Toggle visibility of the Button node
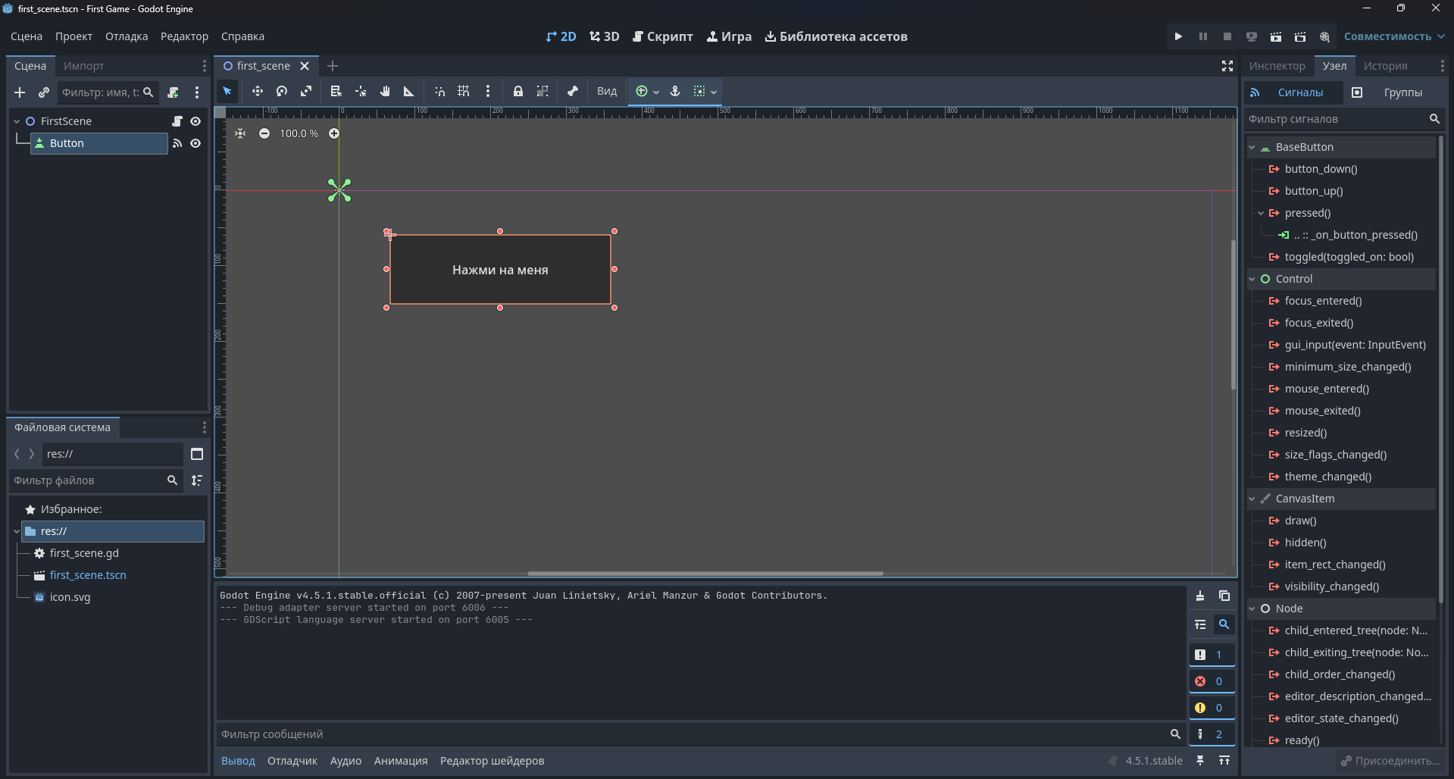This screenshot has height=779, width=1454. coord(195,143)
